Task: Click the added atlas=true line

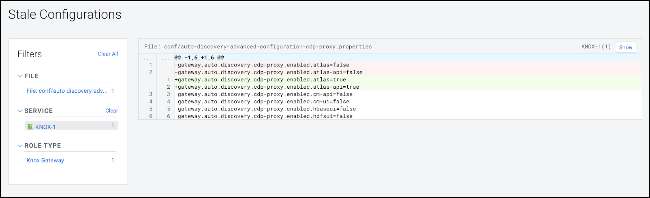Action: coord(260,79)
